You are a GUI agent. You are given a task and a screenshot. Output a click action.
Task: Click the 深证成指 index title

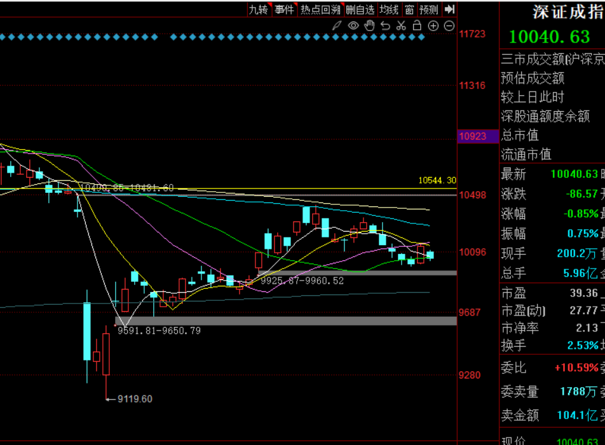568,12
